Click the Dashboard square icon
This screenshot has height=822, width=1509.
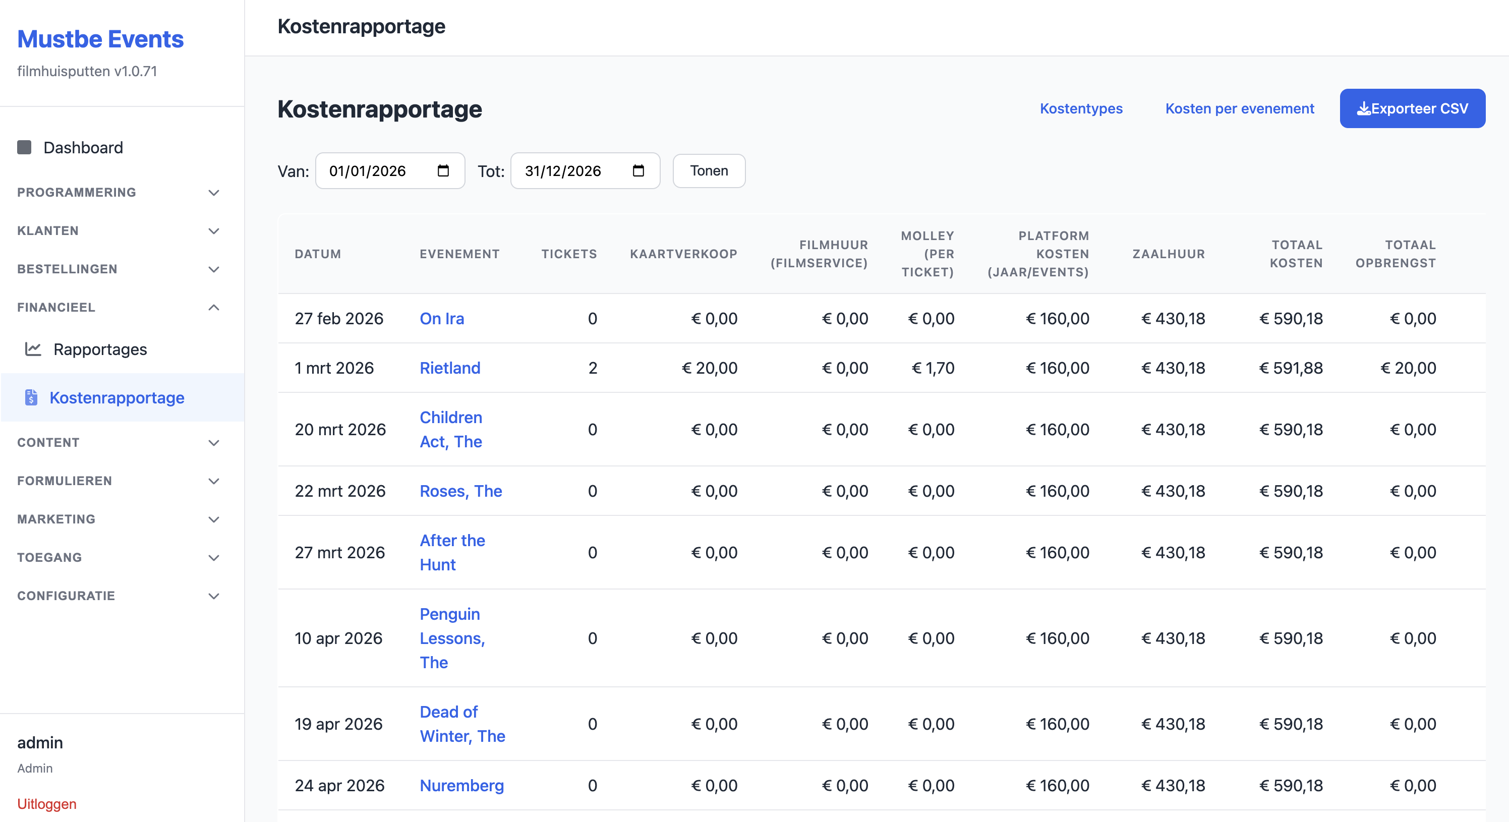pos(24,147)
